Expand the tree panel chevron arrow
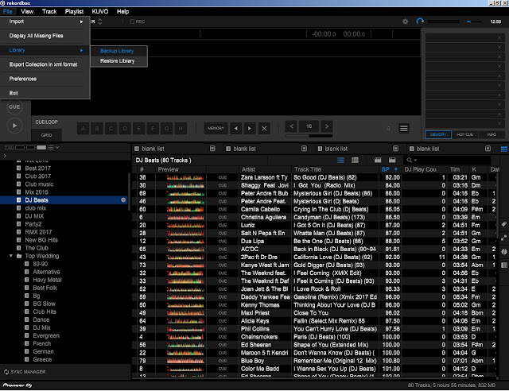 5,156
